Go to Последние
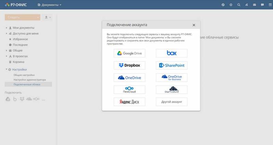The height and width of the screenshot is (145, 273). pyautogui.click(x=20, y=45)
